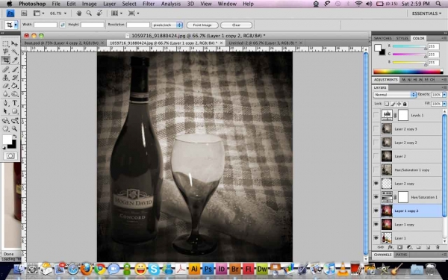
Task: Swap crop width and height values
Action: [x=63, y=25]
